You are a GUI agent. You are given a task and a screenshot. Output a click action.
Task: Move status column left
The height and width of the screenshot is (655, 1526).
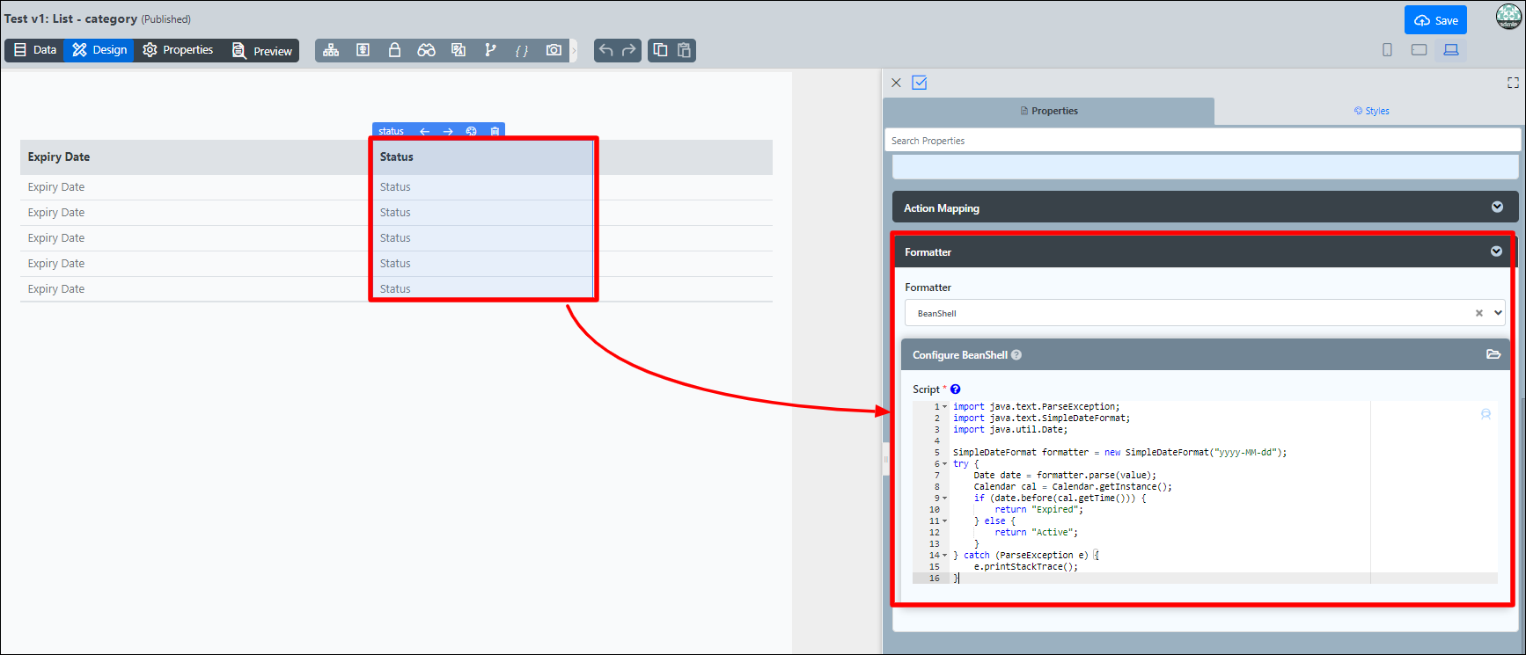(x=425, y=131)
